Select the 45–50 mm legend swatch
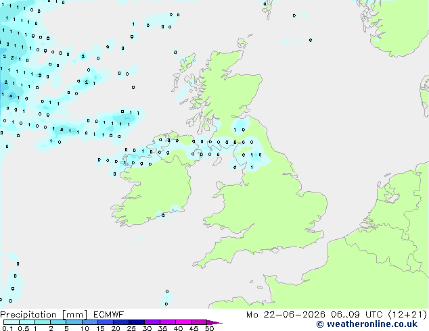Screen dimensions: 429x331 (x=199, y=322)
